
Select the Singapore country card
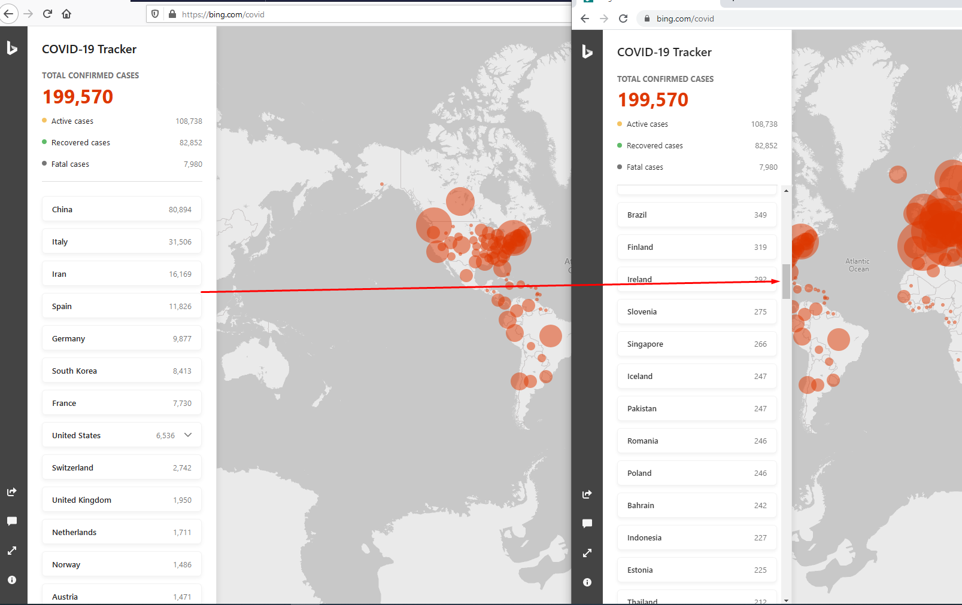pos(697,344)
